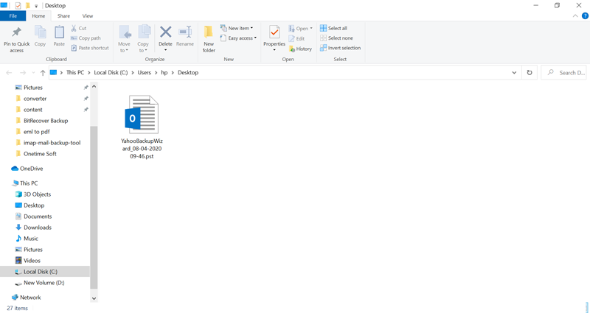Image resolution: width=590 pixels, height=313 pixels.
Task: Click Select none
Action: [x=337, y=38]
